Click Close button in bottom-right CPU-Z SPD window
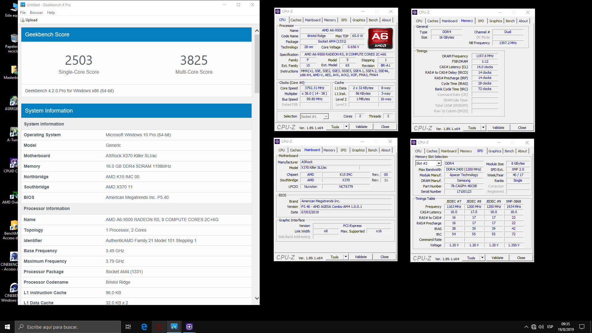This screenshot has height=333, width=592. (x=521, y=258)
